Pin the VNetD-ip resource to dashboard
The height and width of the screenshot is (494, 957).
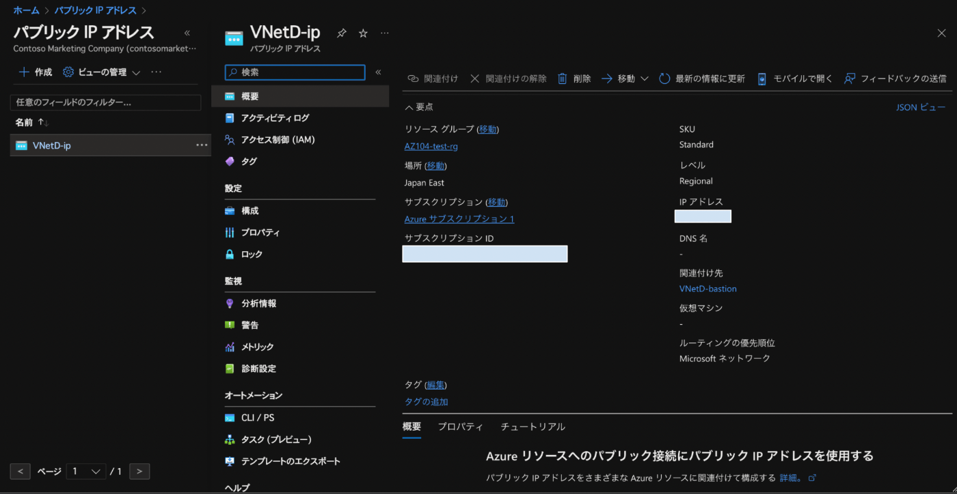342,33
